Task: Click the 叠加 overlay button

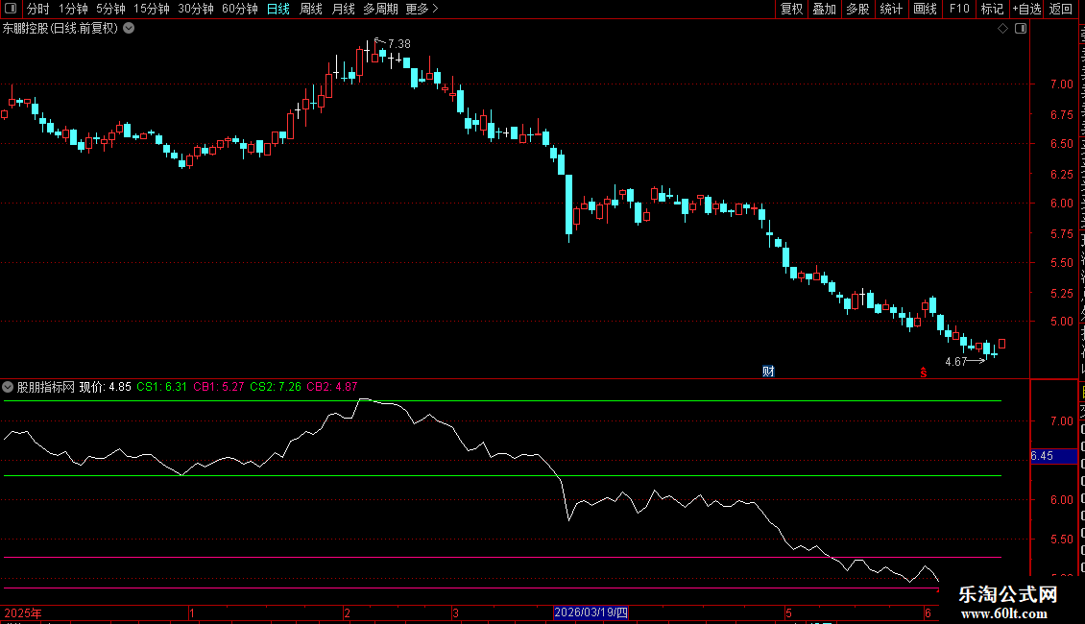Action: click(x=824, y=9)
